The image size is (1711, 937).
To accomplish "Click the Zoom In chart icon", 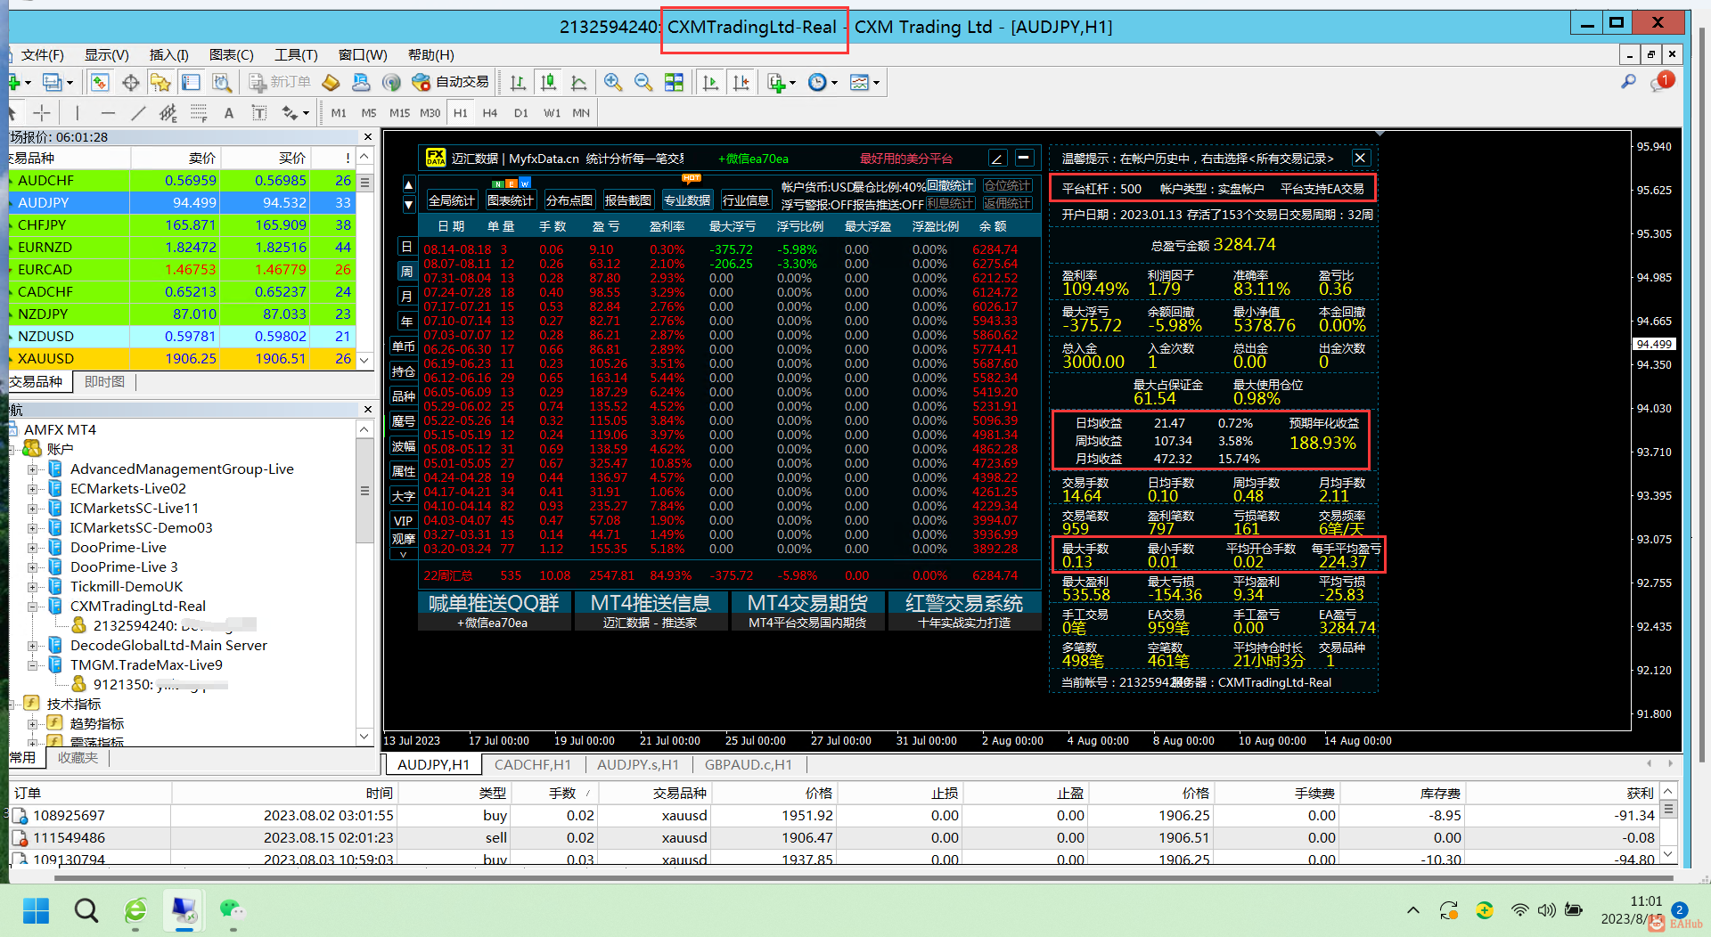I will click(612, 83).
